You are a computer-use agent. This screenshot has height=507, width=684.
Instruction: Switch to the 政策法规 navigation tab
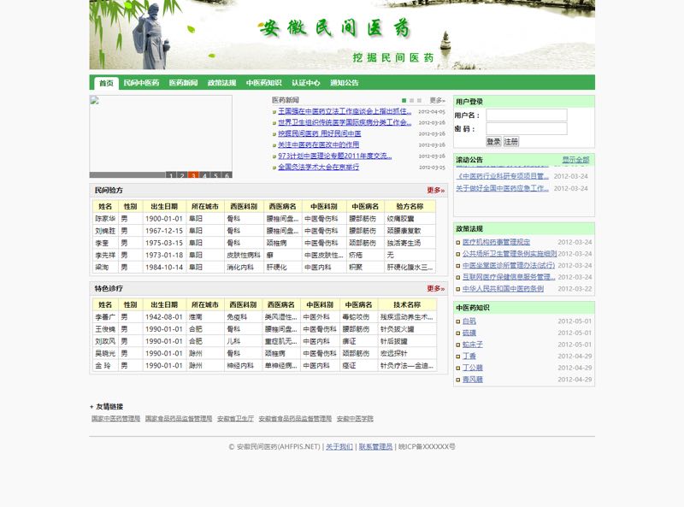tap(221, 83)
